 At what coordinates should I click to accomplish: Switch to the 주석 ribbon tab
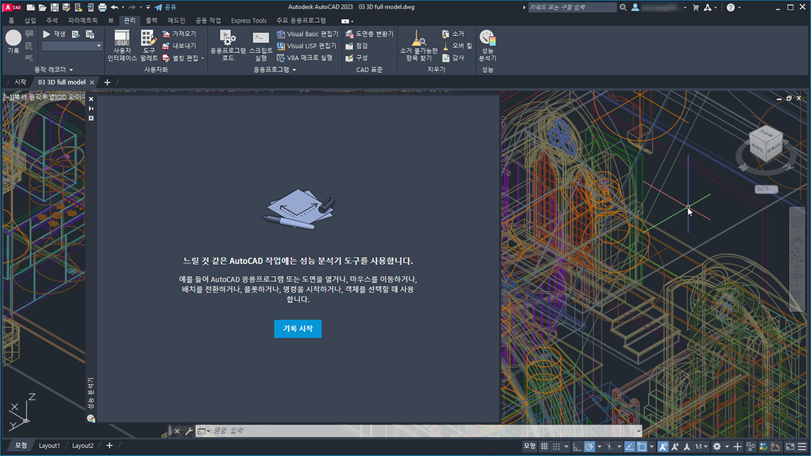pos(52,21)
